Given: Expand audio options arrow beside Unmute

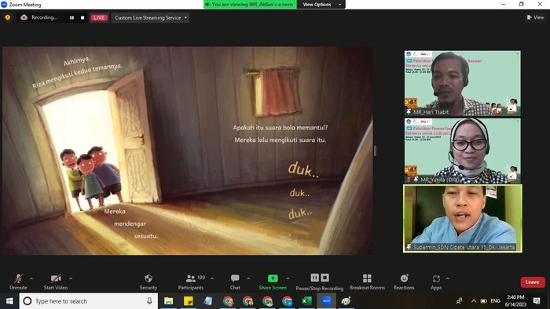Looking at the screenshot, I should (31, 278).
